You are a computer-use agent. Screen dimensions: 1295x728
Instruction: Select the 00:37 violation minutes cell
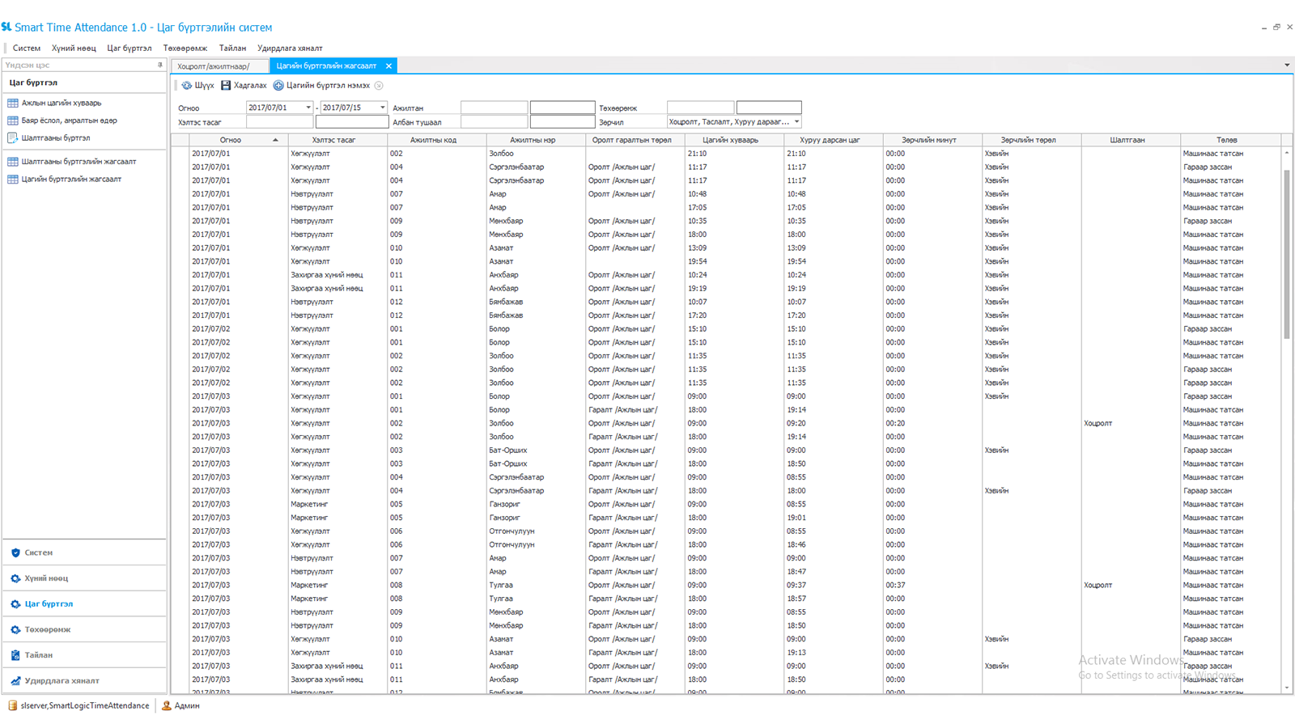932,586
